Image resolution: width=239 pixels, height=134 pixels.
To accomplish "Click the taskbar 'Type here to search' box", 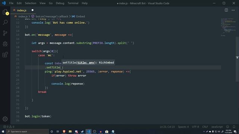I will (27, 131).
